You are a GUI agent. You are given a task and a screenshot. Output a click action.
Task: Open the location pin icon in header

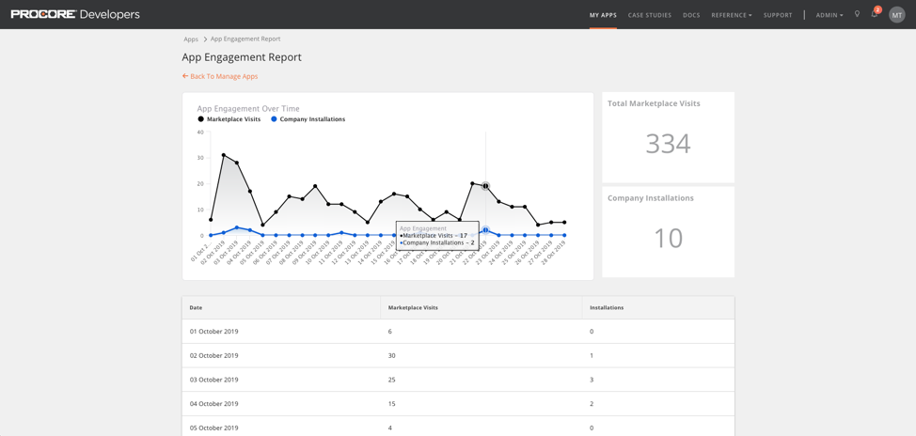857,14
